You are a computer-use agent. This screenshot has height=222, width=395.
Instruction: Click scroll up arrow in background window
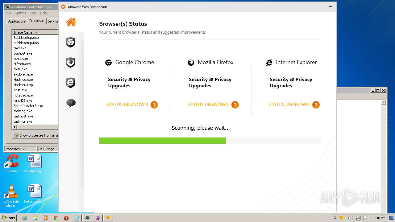[x=384, y=103]
